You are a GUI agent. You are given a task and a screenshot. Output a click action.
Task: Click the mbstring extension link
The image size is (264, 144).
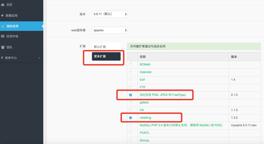145,118
